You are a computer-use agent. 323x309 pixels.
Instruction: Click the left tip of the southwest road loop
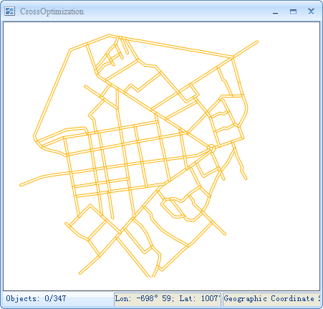tap(67, 224)
